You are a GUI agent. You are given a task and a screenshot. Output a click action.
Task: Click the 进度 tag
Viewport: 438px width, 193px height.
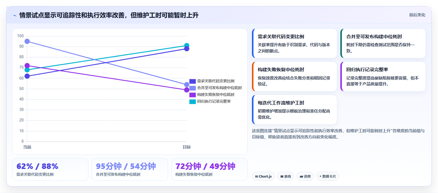pos(305,176)
